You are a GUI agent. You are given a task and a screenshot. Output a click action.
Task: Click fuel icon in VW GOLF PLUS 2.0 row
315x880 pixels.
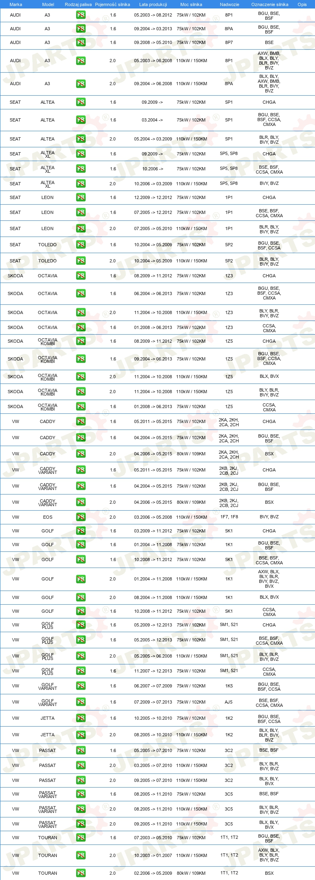point(81,656)
